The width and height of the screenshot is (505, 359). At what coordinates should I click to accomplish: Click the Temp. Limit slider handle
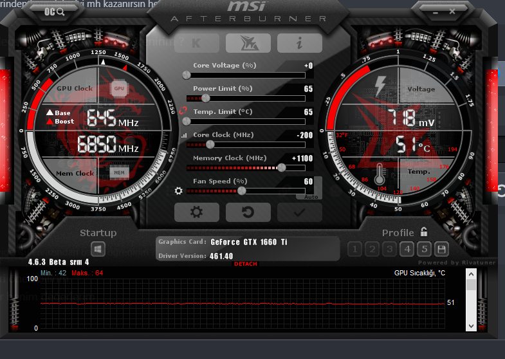(x=187, y=122)
